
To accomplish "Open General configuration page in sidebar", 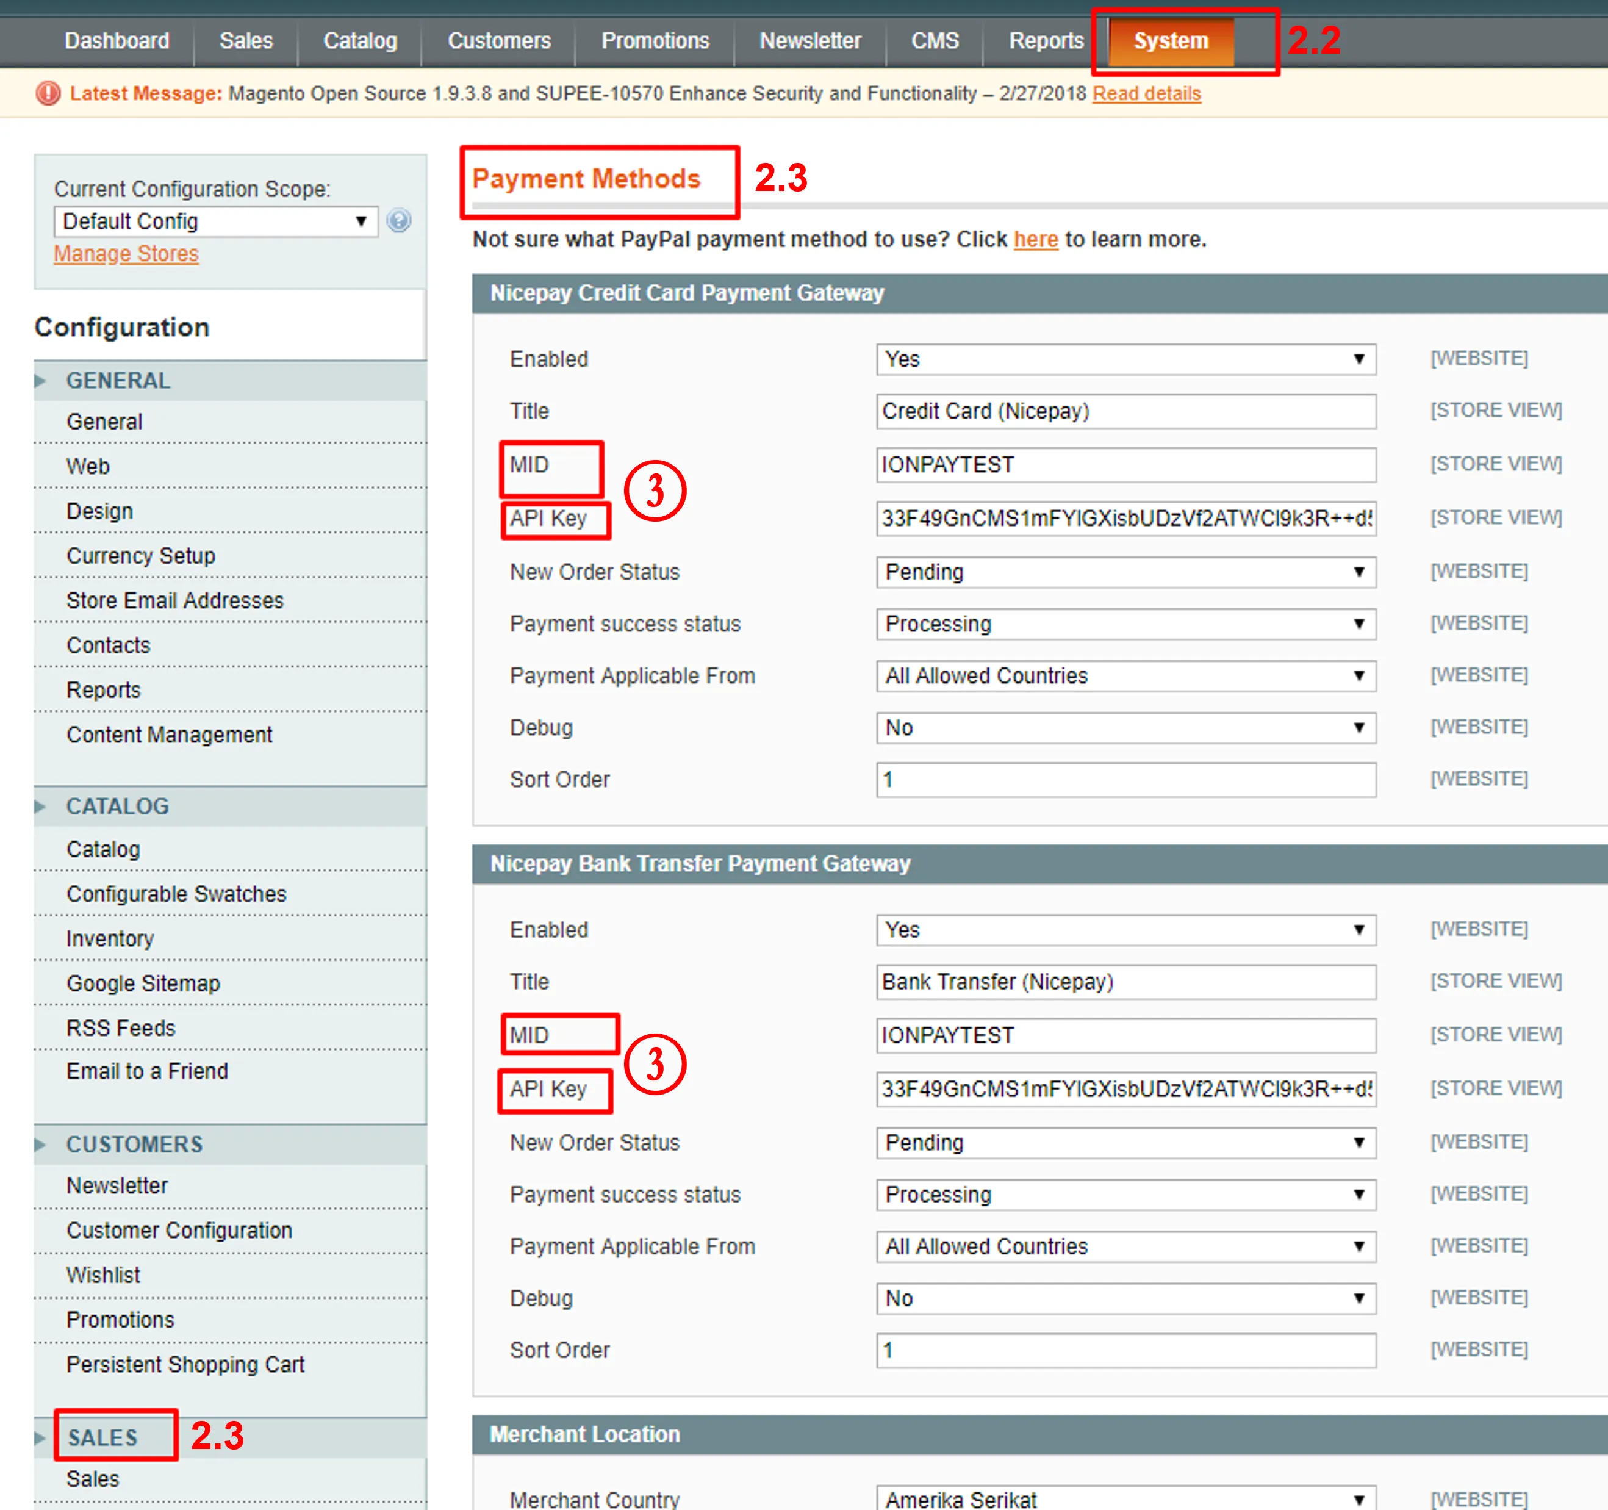I will (x=230, y=422).
